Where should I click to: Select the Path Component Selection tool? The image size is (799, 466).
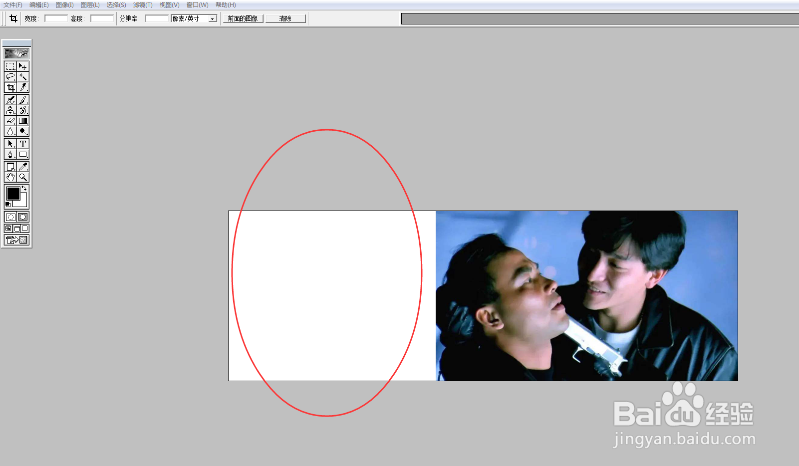pyautogui.click(x=10, y=144)
